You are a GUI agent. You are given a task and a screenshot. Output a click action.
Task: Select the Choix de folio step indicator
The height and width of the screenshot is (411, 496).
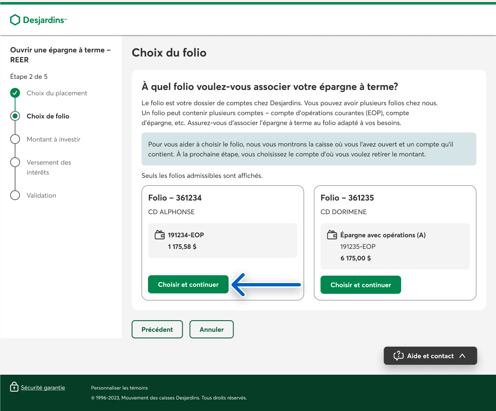(15, 116)
